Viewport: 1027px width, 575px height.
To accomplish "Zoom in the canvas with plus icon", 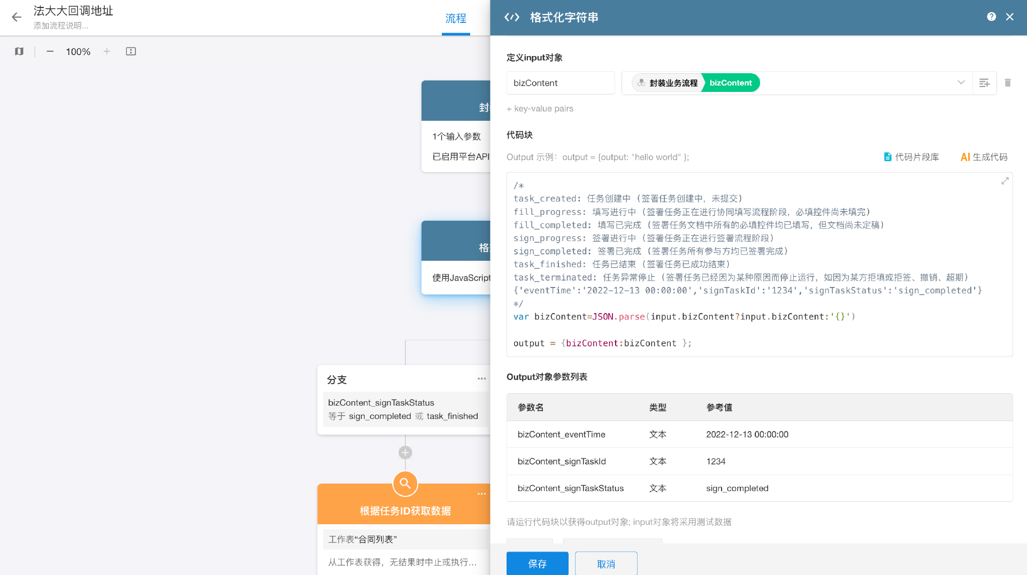I will click(x=107, y=51).
